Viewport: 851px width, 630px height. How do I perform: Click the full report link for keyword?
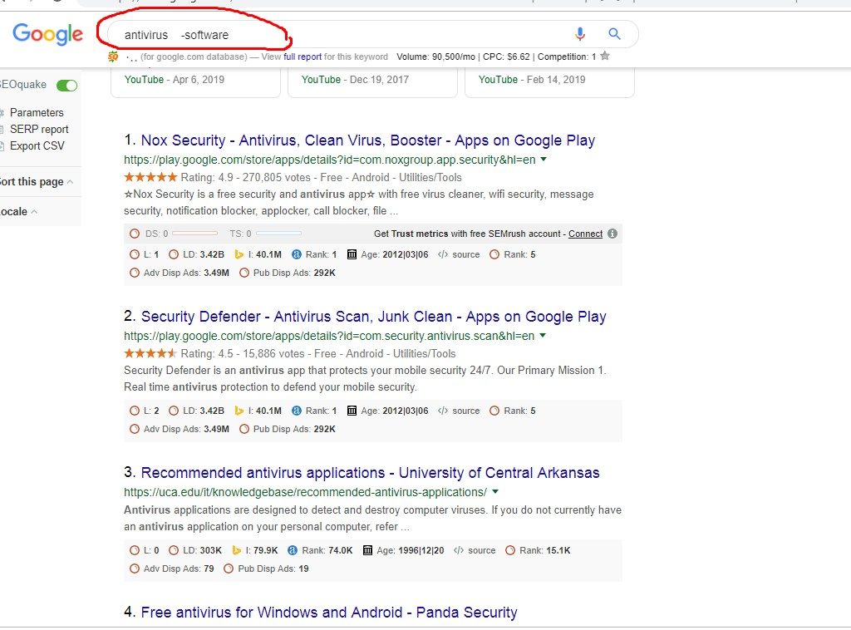click(303, 57)
